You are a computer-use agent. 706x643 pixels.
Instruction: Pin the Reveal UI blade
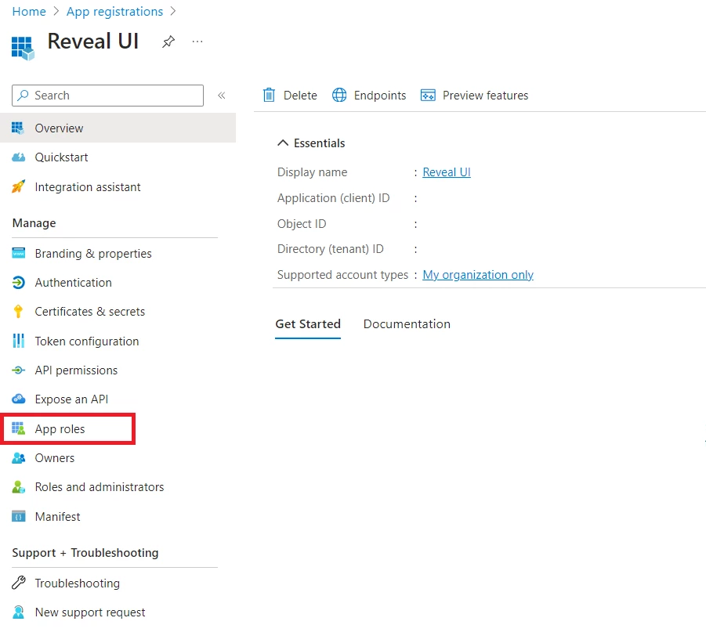(x=168, y=42)
